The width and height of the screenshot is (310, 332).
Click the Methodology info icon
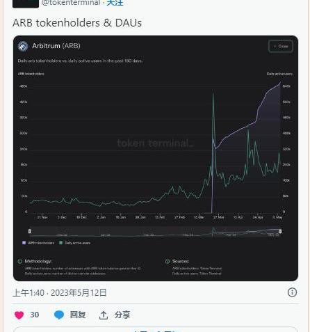point(20,262)
